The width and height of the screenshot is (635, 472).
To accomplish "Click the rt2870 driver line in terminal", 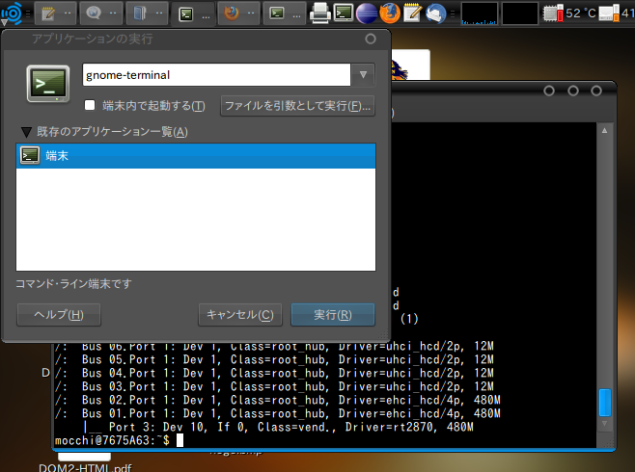I will point(278,427).
